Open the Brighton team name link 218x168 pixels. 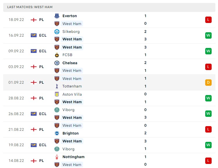click(71, 133)
